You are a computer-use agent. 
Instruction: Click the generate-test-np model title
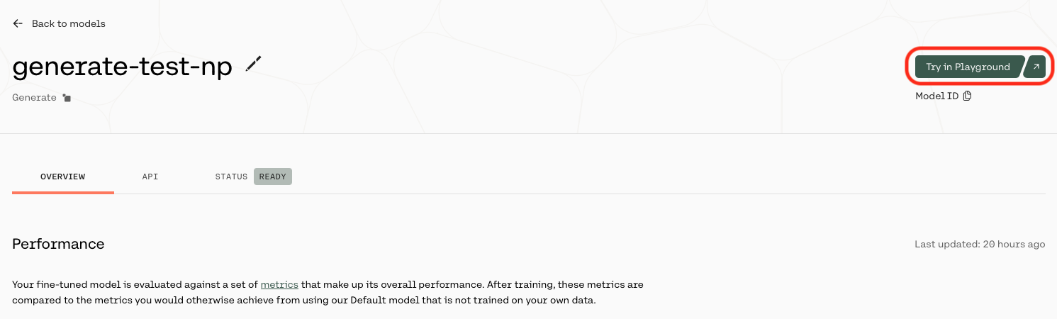pos(122,67)
